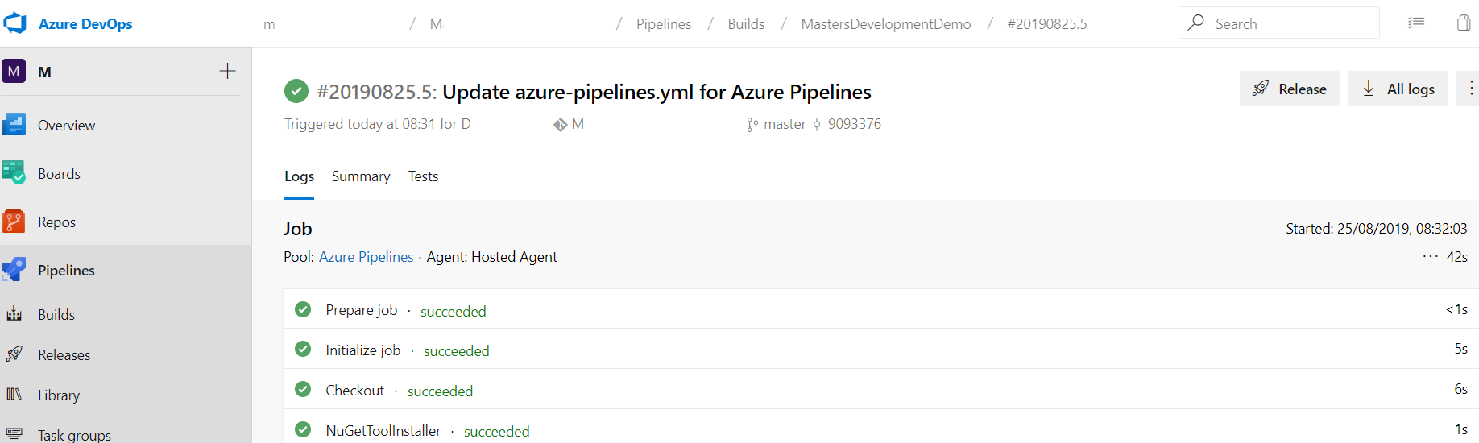
Task: Click the Library books icon
Action: [x=14, y=394]
